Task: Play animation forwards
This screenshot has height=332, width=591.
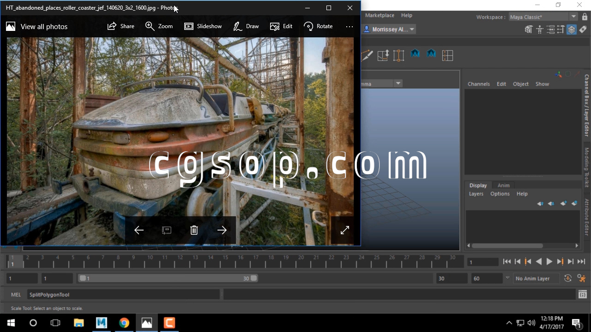Action: (x=549, y=261)
